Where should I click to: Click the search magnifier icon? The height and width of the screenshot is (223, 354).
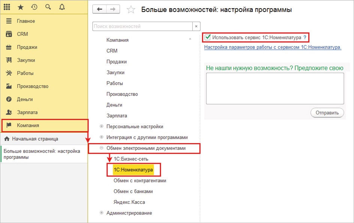48,7
